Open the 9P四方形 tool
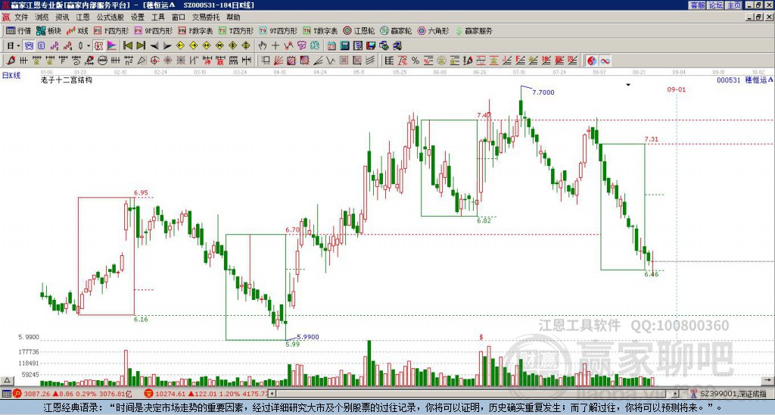This screenshot has height=415, width=775. [154, 30]
